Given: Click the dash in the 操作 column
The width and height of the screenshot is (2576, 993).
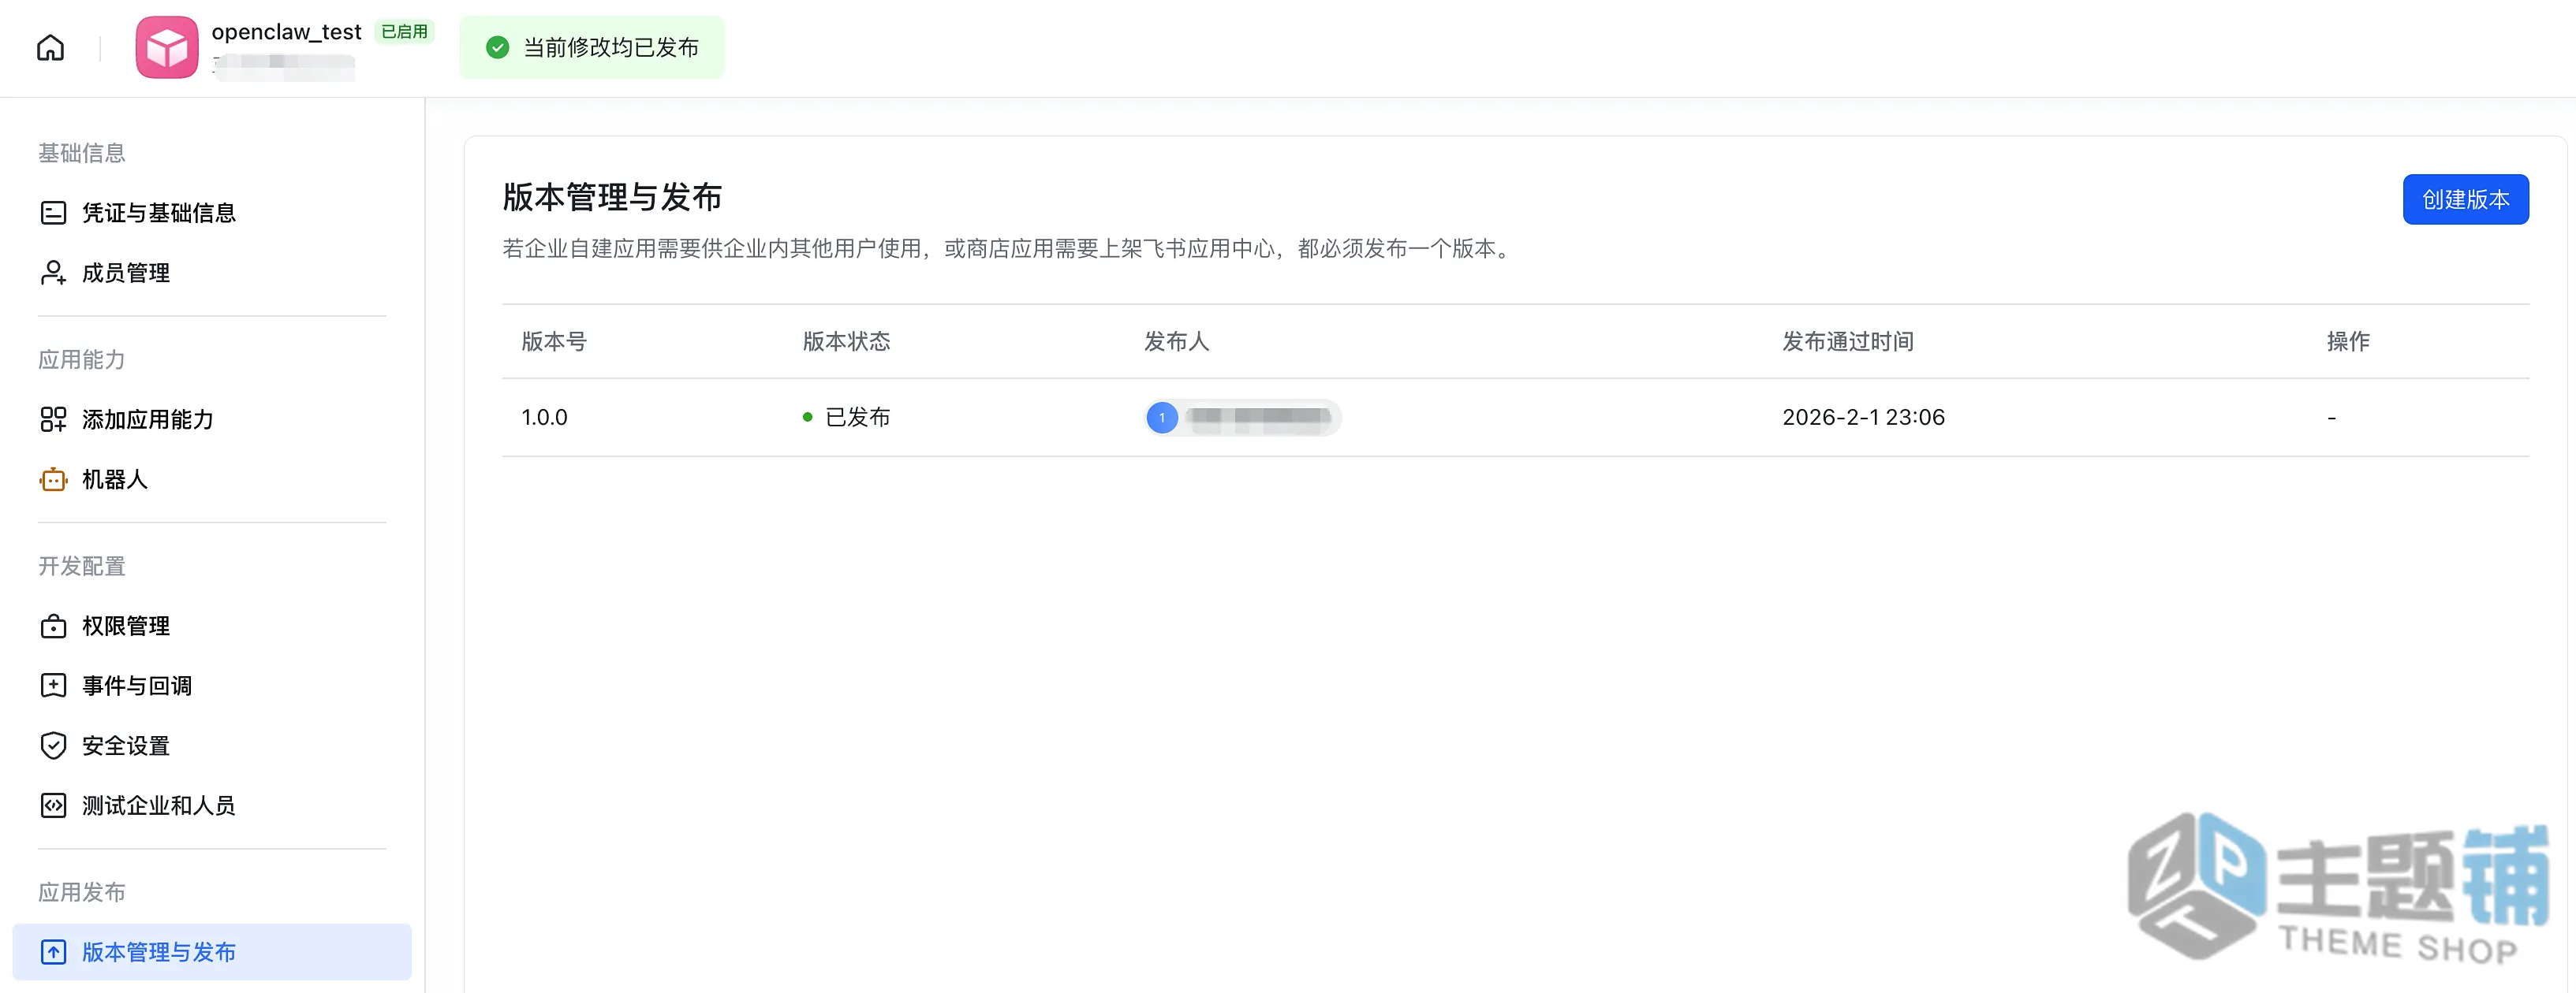Looking at the screenshot, I should pos(2332,418).
